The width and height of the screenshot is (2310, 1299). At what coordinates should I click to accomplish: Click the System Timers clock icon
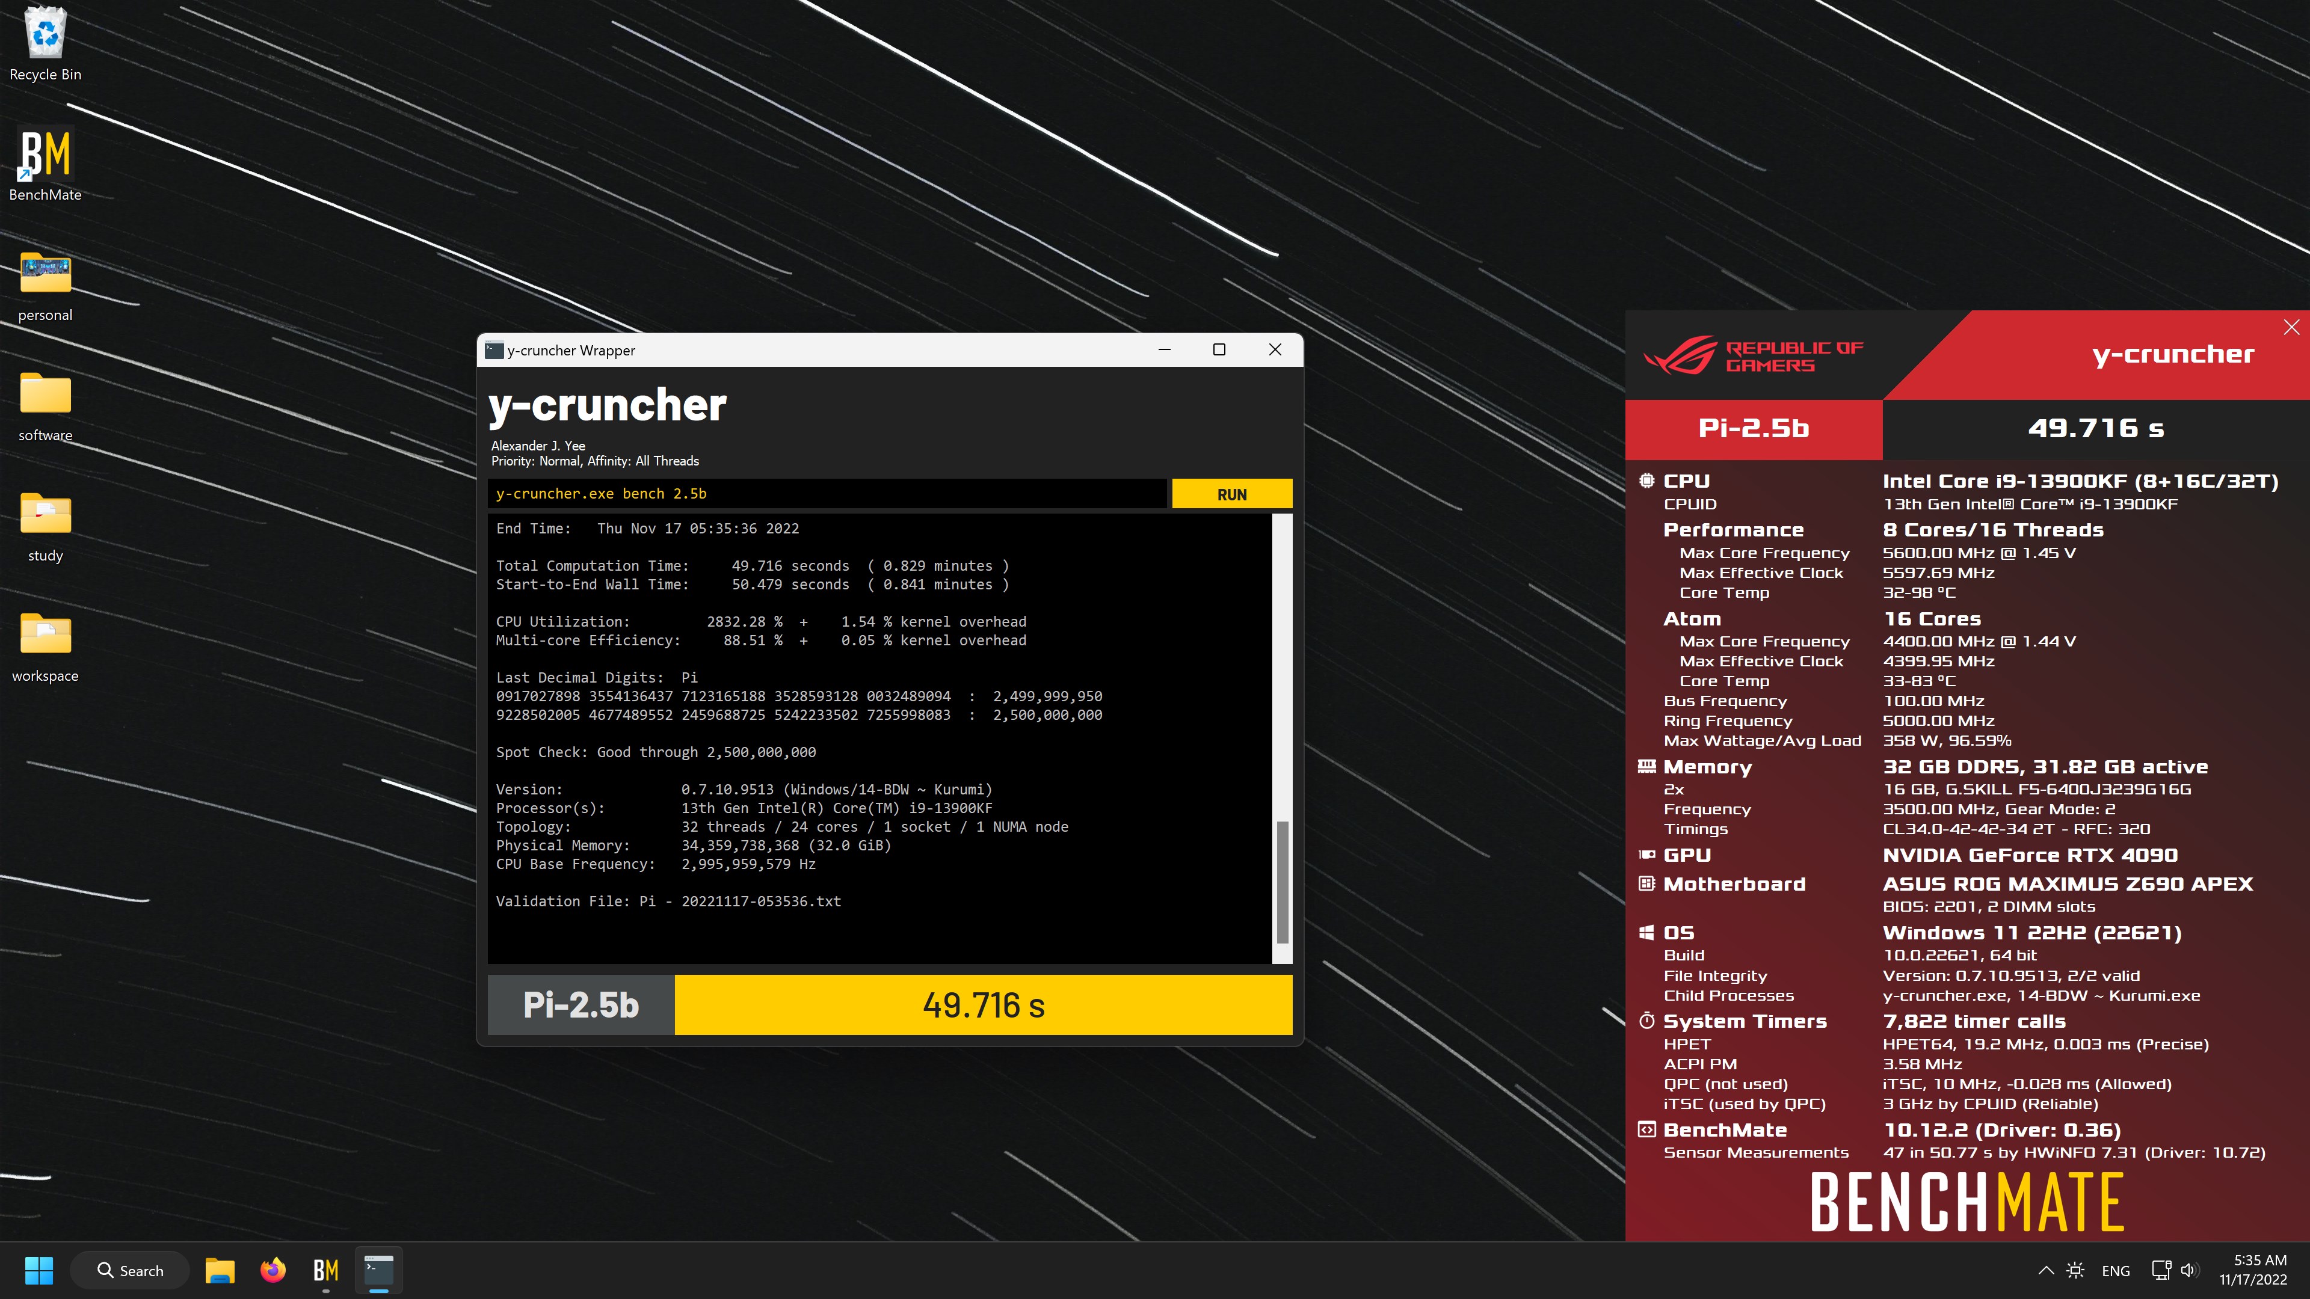tap(1646, 1021)
